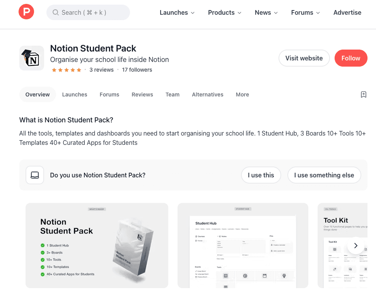Expand the Forums dropdown in top navigation
Image resolution: width=376 pixels, height=292 pixels.
(305, 12)
